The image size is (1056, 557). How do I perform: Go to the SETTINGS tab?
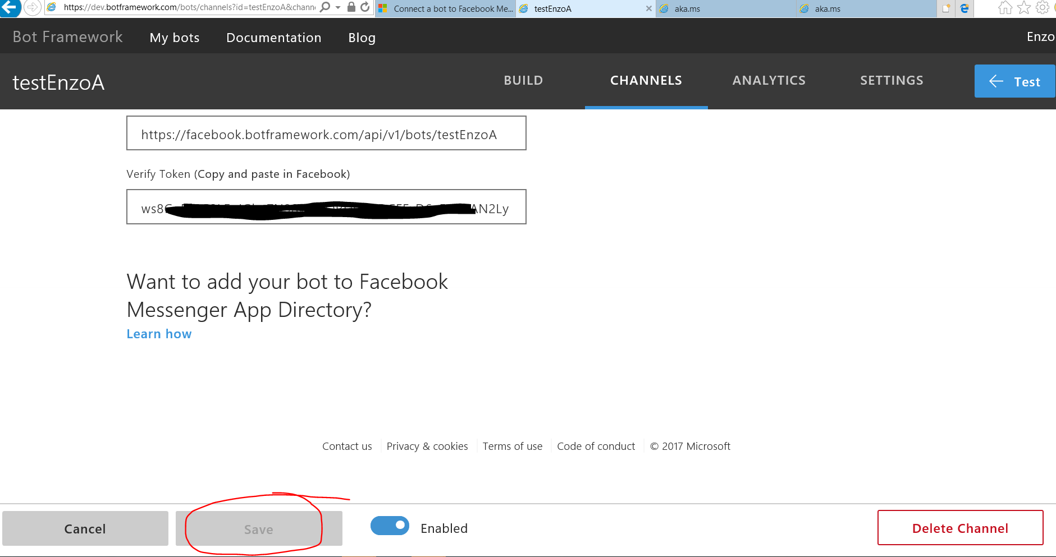(892, 81)
